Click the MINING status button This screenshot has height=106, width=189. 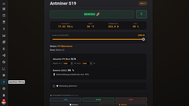92,14
